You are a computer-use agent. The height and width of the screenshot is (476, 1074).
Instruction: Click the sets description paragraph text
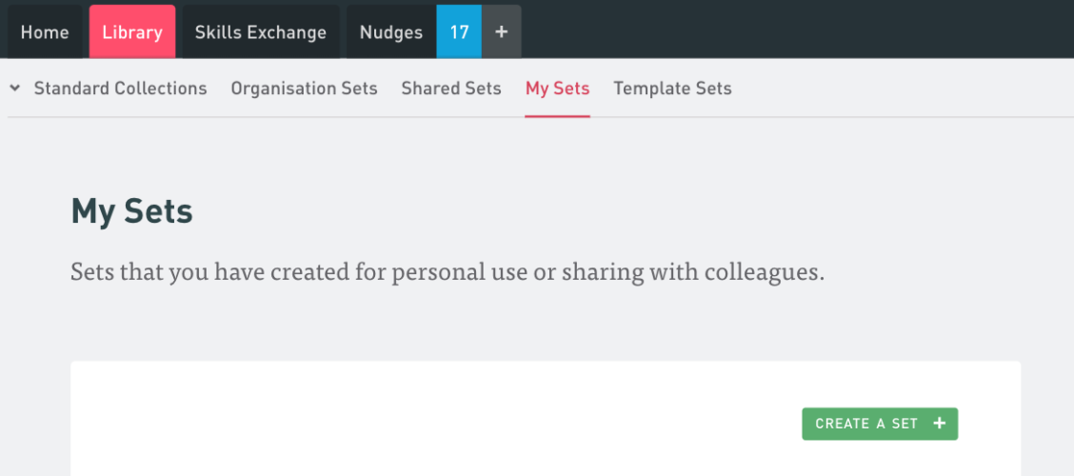click(x=447, y=273)
